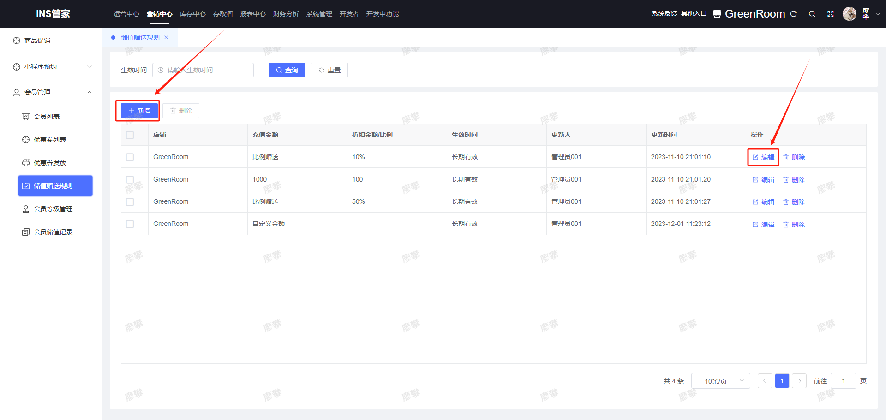Viewport: 886px width, 420px height.
Task: Edit the 10% 比例赠送 row
Action: 764,157
